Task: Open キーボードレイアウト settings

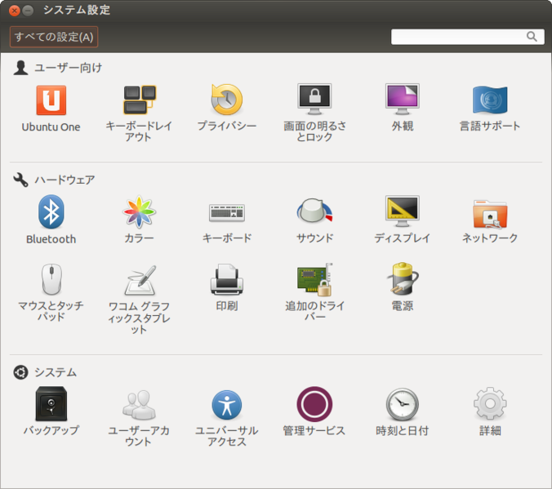Action: (x=139, y=101)
